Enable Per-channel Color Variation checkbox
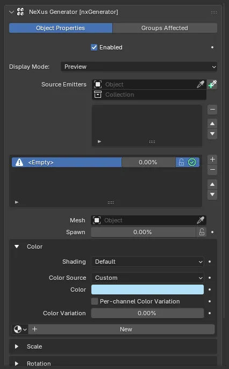The height and width of the screenshot is (369, 229). click(x=95, y=301)
